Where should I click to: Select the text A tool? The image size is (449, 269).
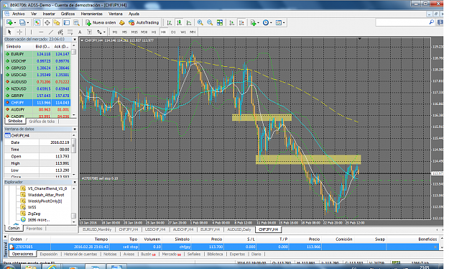(x=80, y=32)
